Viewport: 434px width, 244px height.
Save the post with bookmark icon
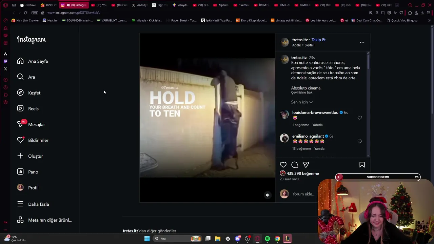(362, 165)
